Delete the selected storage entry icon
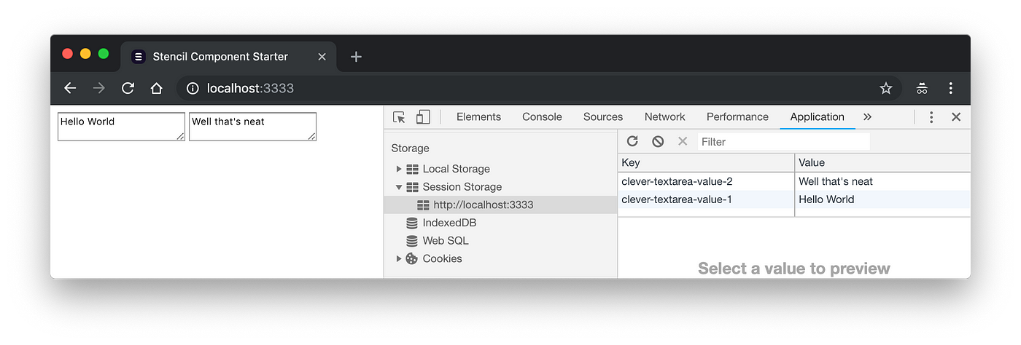 [x=683, y=141]
